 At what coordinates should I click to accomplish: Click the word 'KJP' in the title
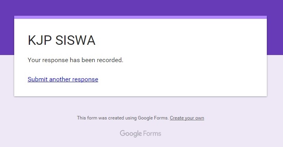40,40
